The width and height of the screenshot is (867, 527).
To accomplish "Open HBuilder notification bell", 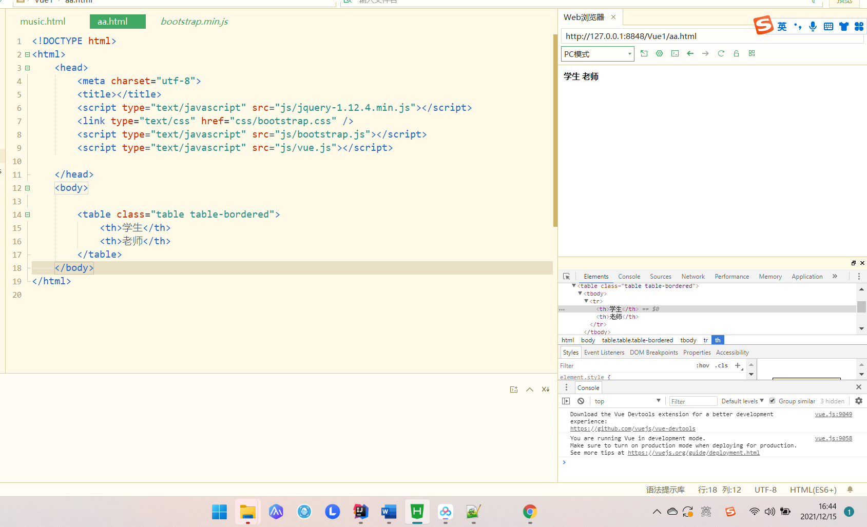I will (x=850, y=490).
